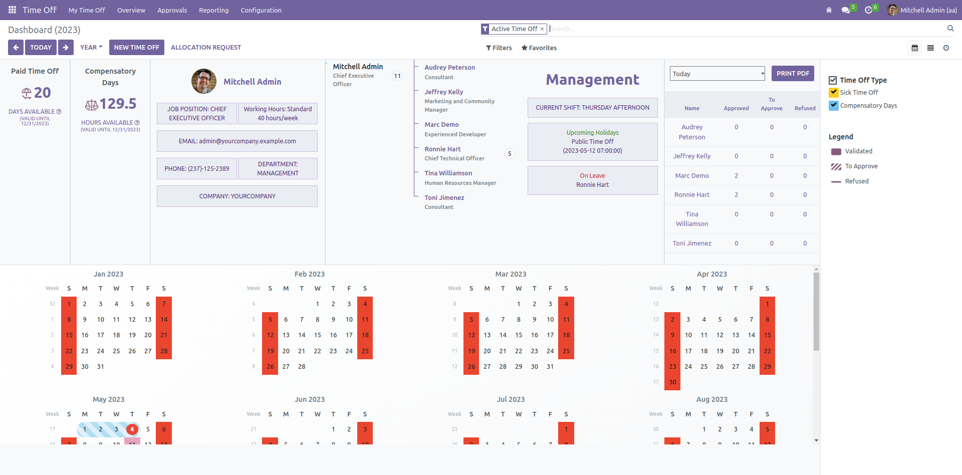Toggle the Time Off Type checkbox

pos(833,80)
